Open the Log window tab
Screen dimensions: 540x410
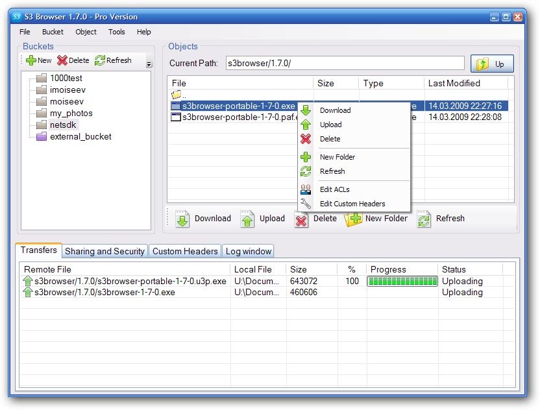[x=249, y=251]
